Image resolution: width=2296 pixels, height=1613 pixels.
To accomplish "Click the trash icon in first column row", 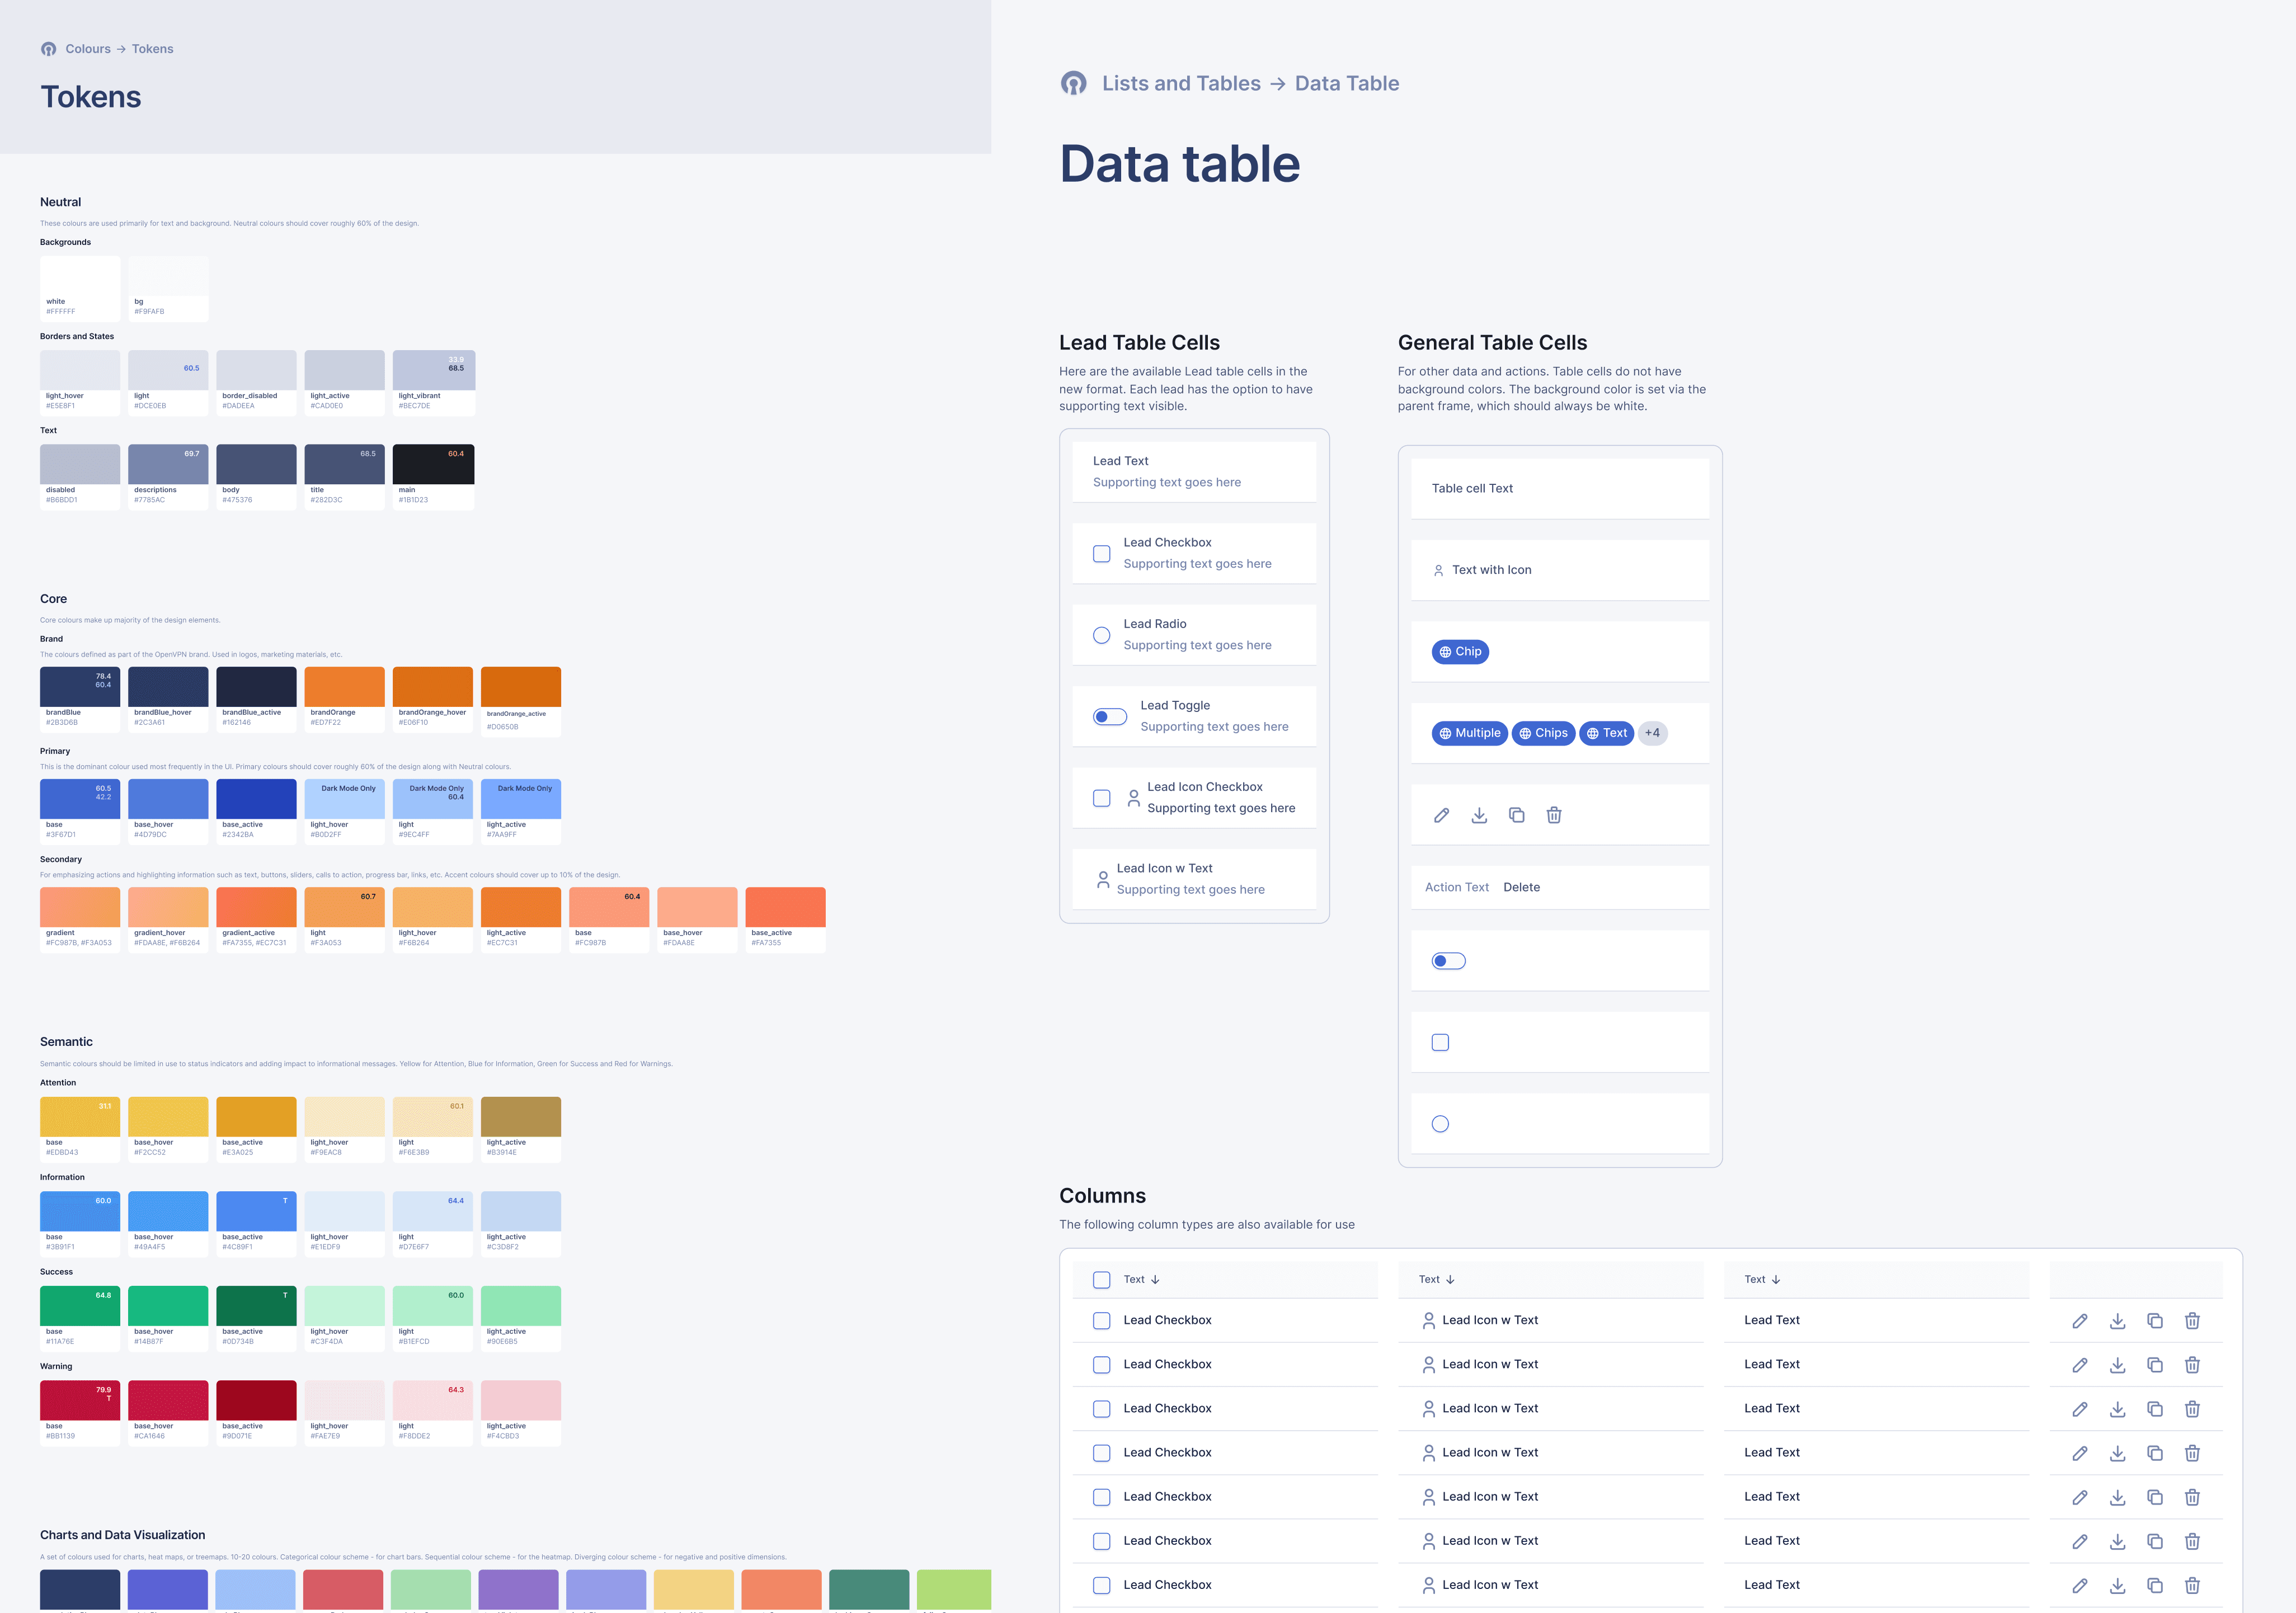I will tap(2192, 1321).
